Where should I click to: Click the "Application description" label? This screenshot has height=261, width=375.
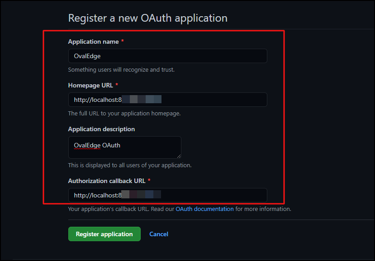click(x=101, y=129)
